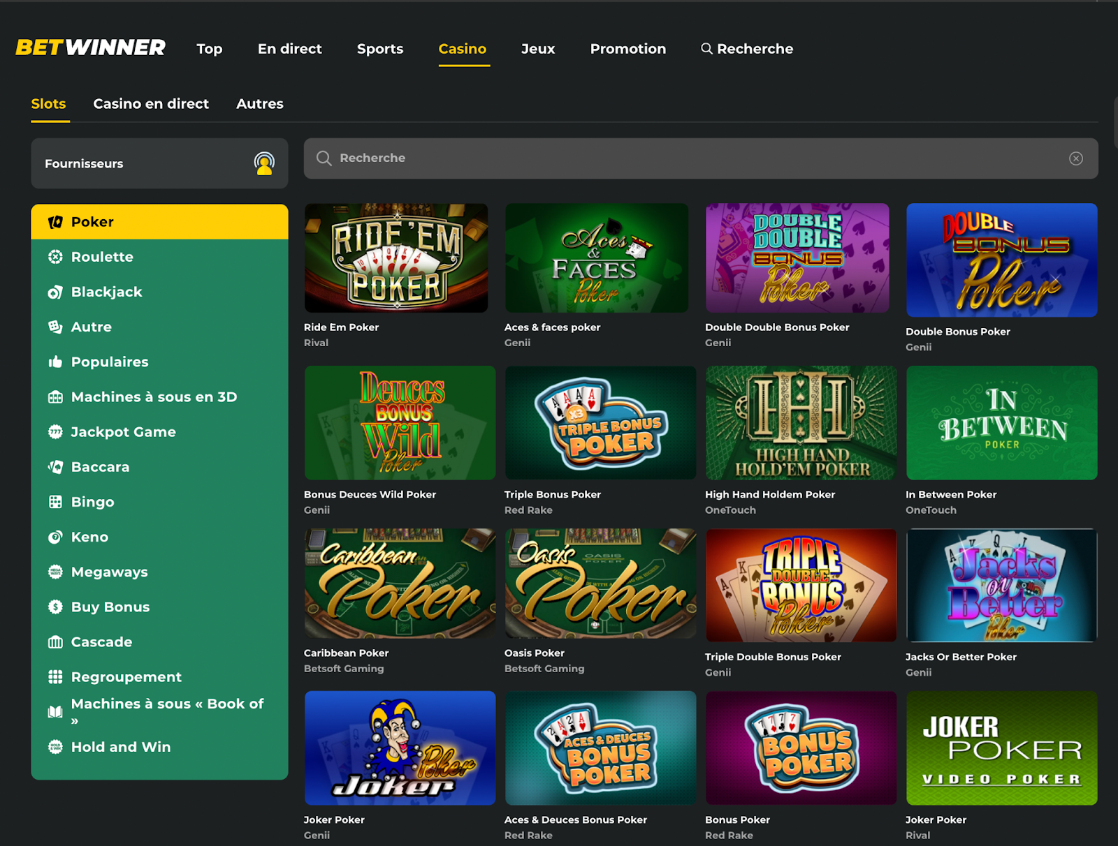Click the Baccara cards icon
The width and height of the screenshot is (1118, 846).
(55, 467)
